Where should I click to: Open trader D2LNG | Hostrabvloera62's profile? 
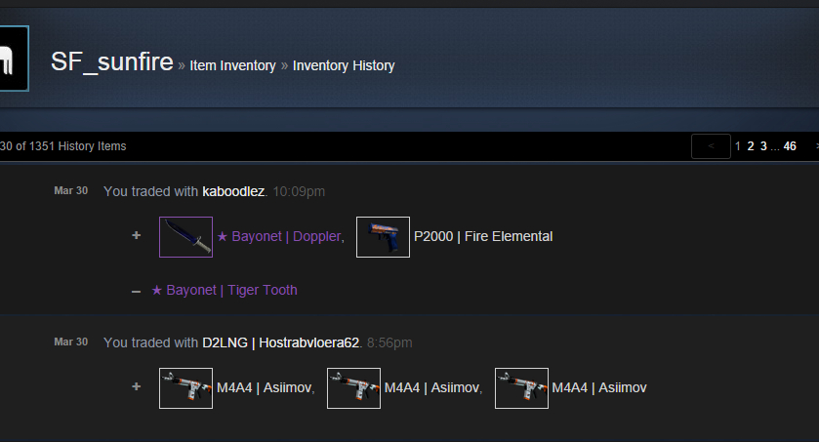pos(281,342)
